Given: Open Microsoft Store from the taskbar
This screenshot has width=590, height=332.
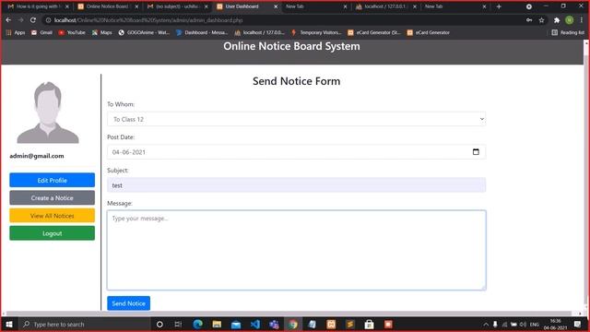Looking at the screenshot, I should coord(369,324).
